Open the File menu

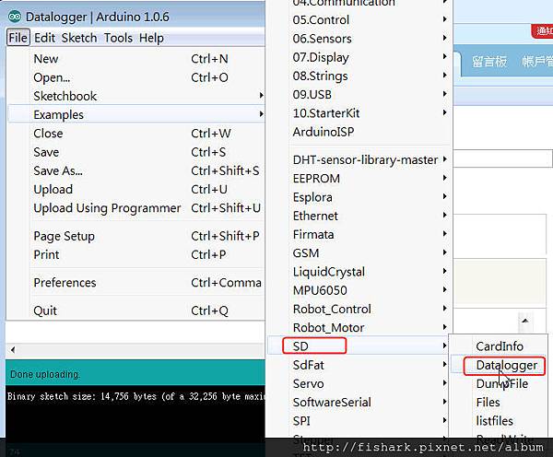[18, 38]
